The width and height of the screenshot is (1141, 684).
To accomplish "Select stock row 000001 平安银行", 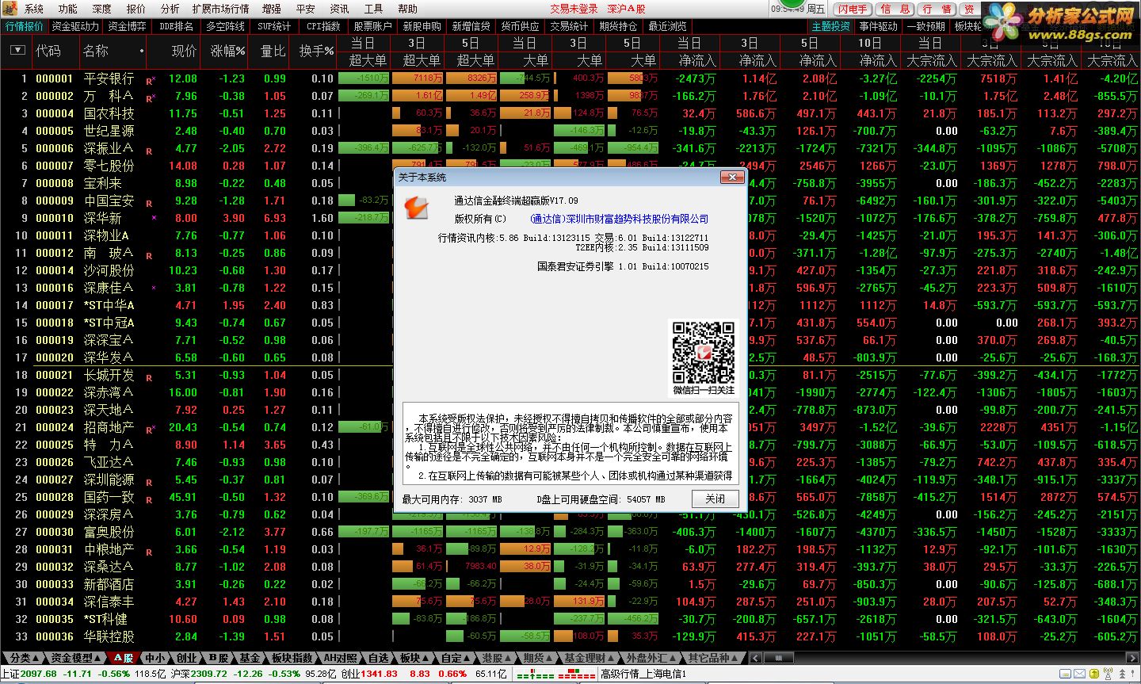I will tap(570, 78).
